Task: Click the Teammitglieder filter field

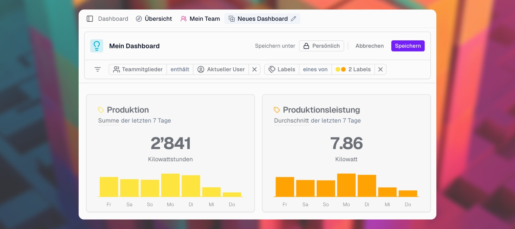Action: (x=138, y=69)
